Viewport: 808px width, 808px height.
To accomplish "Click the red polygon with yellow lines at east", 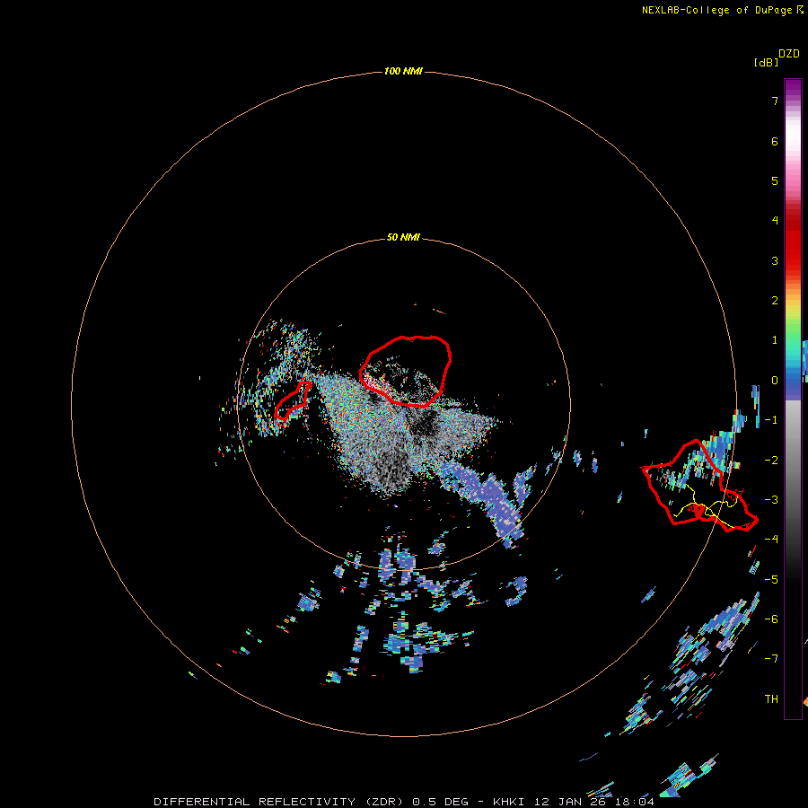I will pyautogui.click(x=698, y=486).
